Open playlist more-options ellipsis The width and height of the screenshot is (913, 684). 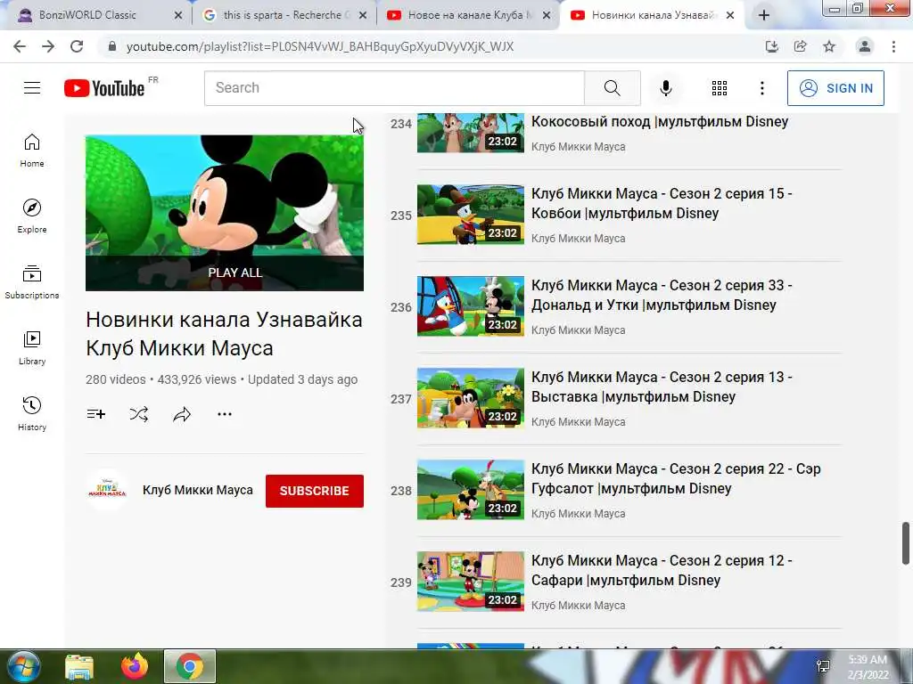tap(225, 414)
